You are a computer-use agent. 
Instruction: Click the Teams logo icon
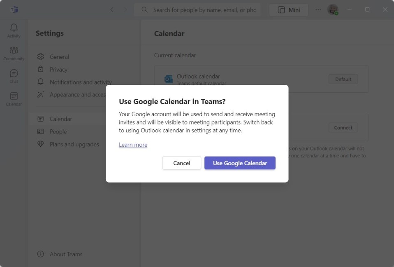(14, 9)
